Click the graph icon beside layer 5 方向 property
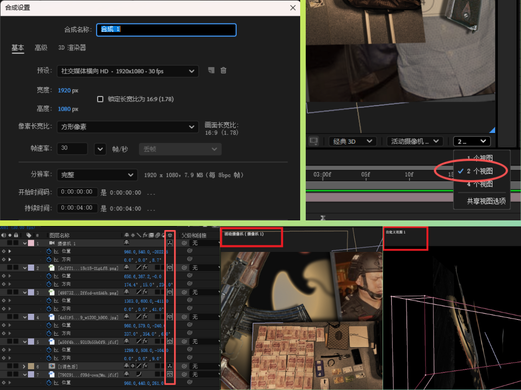This screenshot has height=390, width=521. pyautogui.click(x=56, y=358)
